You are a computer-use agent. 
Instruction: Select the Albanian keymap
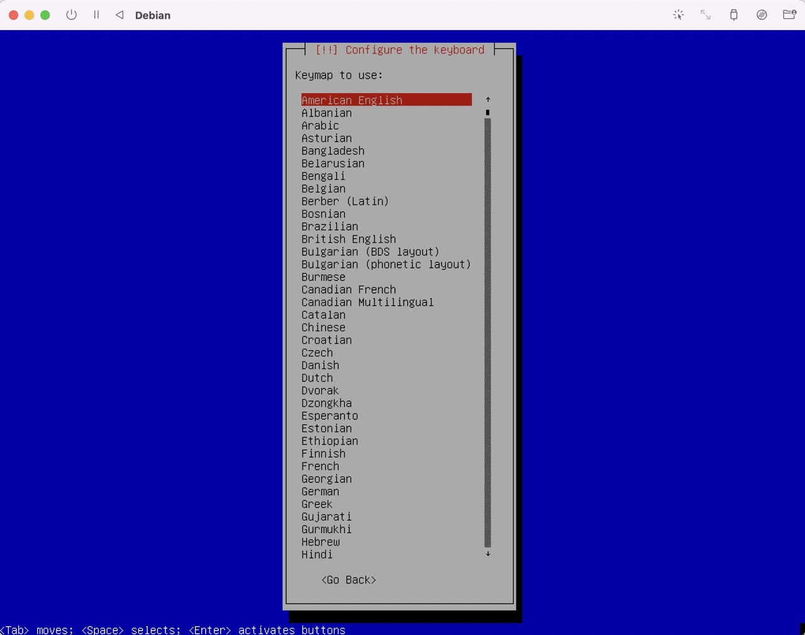click(326, 113)
